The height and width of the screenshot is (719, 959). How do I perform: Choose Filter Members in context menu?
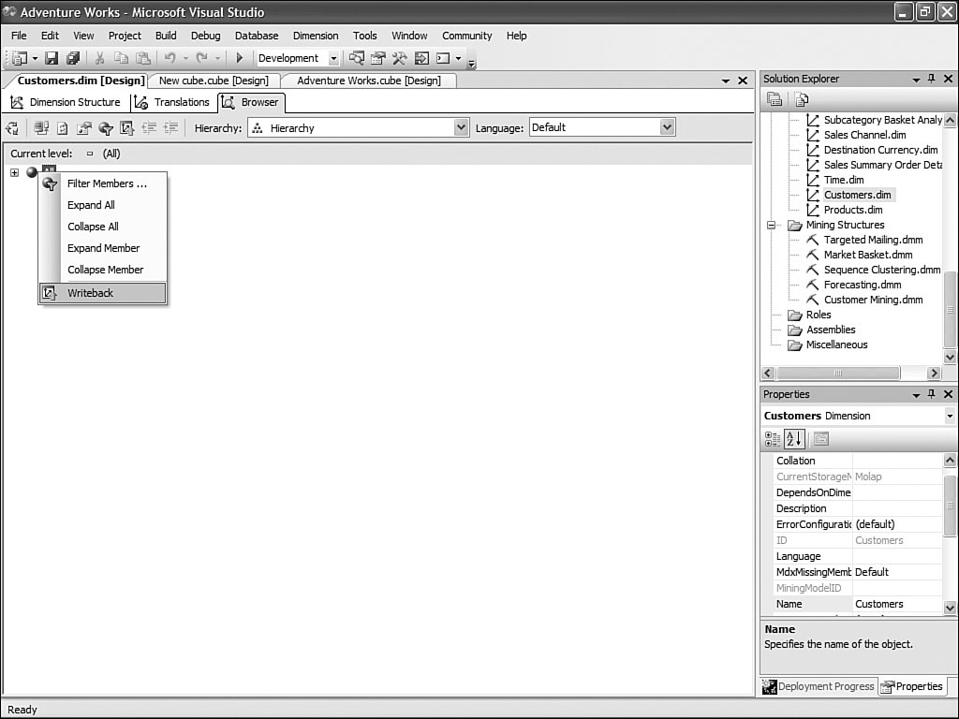point(103,183)
